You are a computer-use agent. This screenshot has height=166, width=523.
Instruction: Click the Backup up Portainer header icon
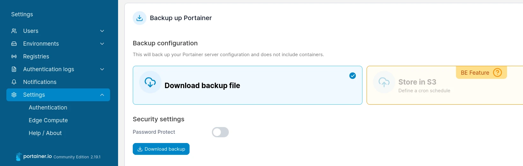point(139,18)
